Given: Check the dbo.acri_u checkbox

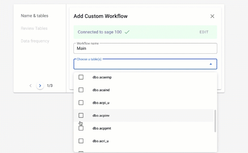Looking at the screenshot, I should click(81, 141).
